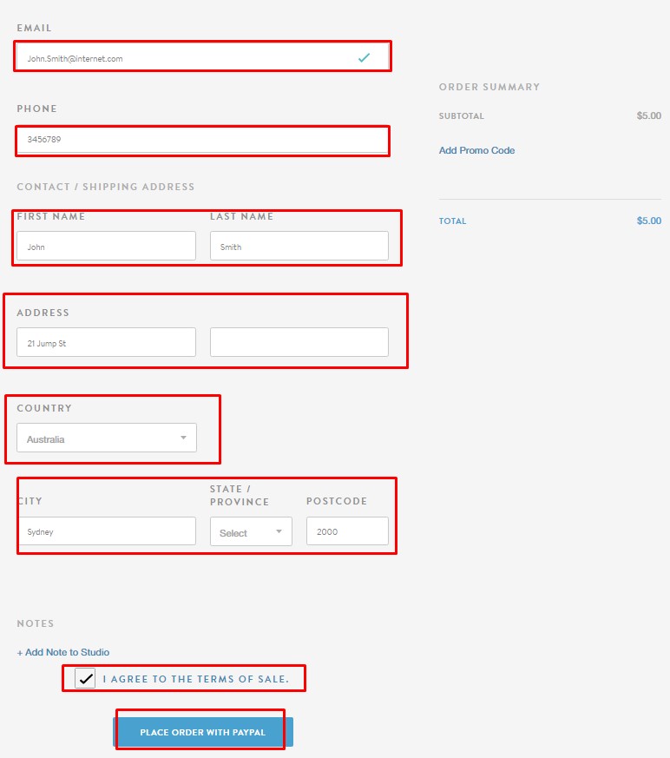Click the $5.00 total amount
The height and width of the screenshot is (758, 670).
pyautogui.click(x=649, y=221)
